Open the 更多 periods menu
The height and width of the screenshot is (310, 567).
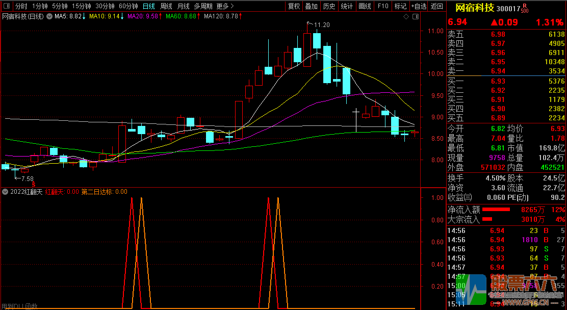click(x=225, y=6)
